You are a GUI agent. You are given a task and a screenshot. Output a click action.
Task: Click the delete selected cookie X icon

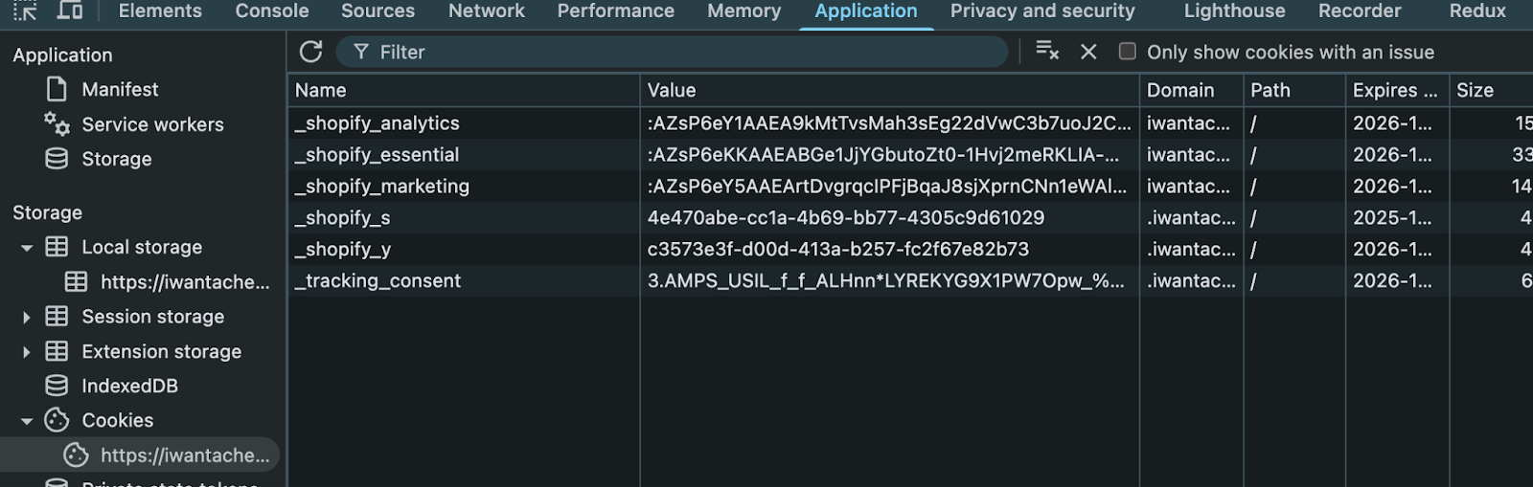[x=1088, y=52]
